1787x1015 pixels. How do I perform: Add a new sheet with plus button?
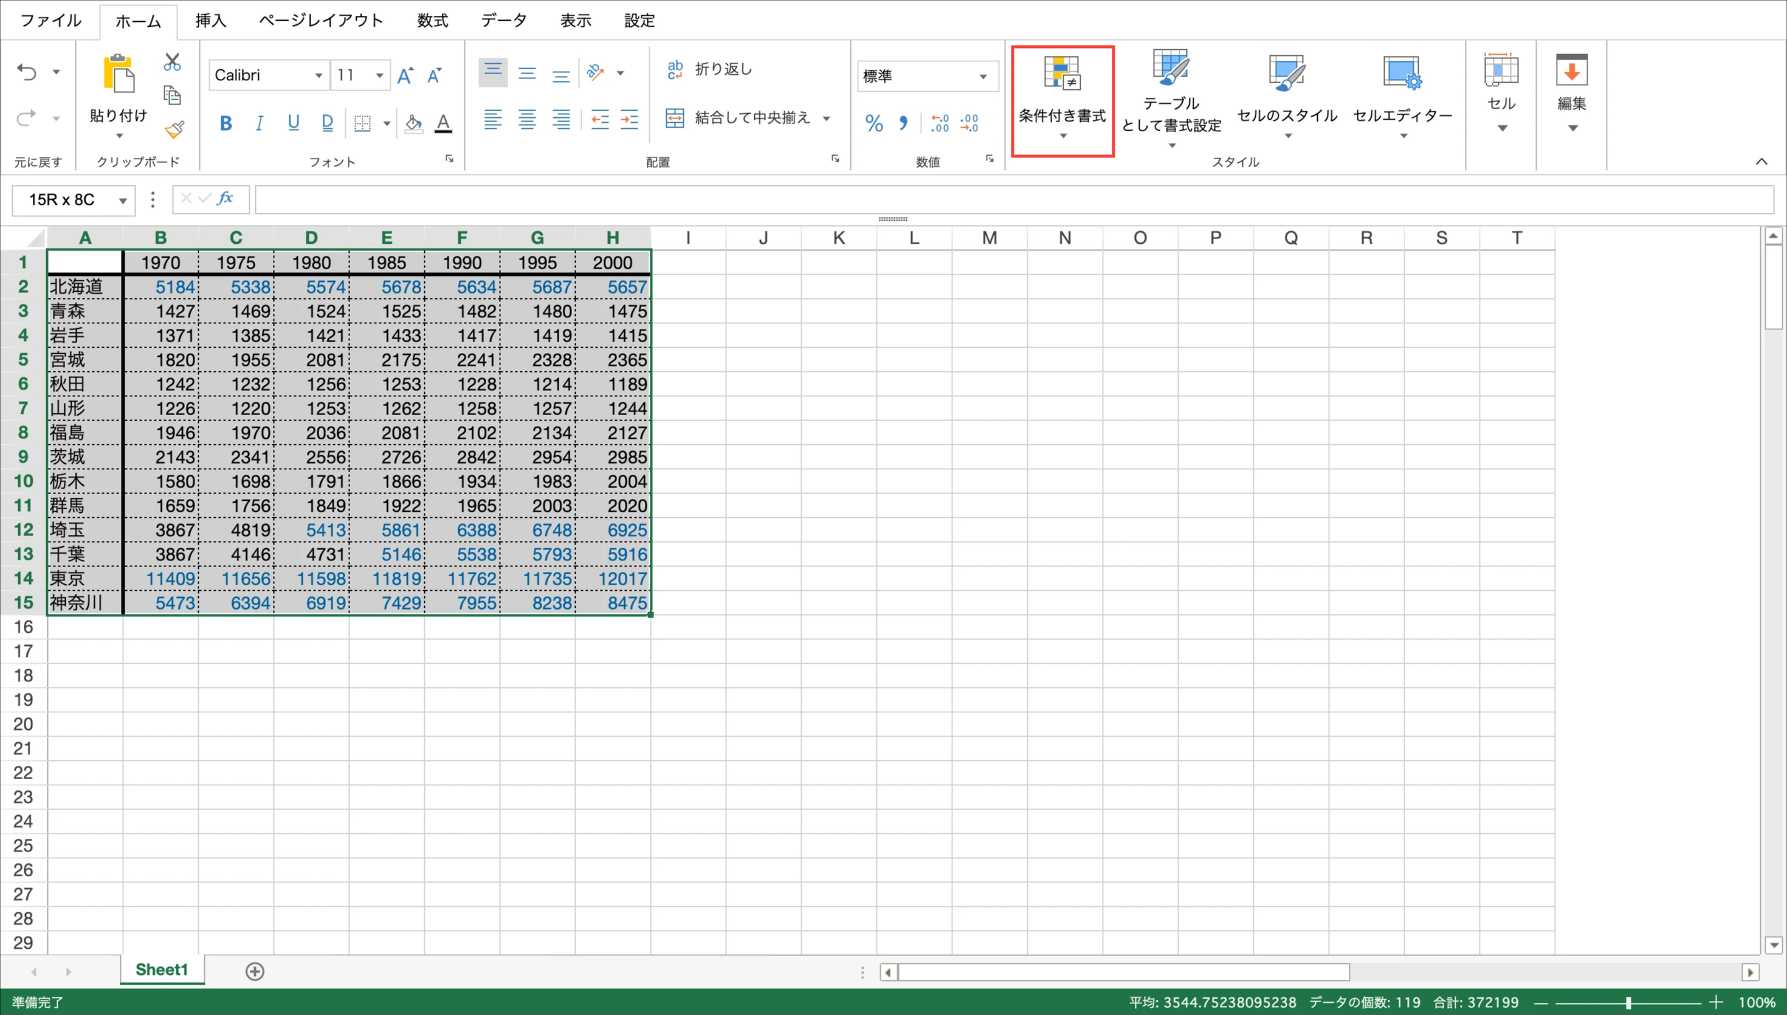255,971
